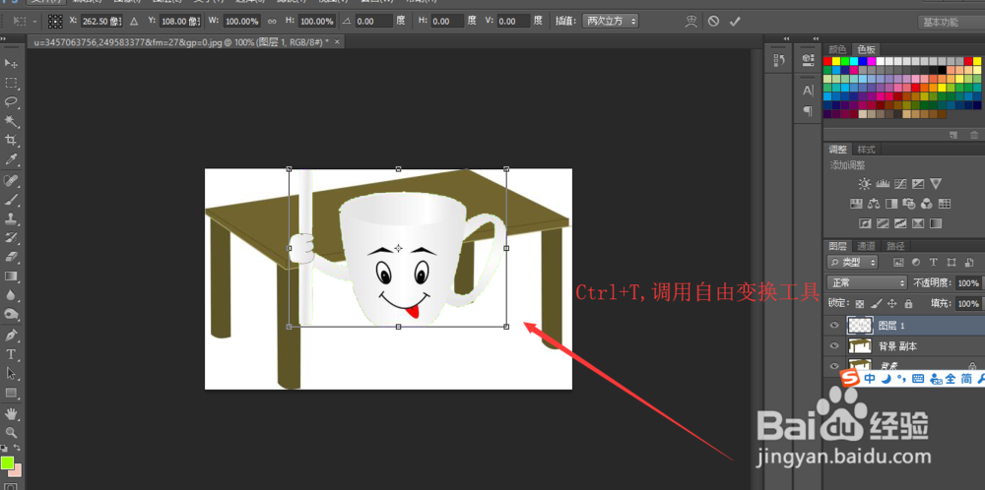This screenshot has width=985, height=490.
Task: Select the Pen tool
Action: [11, 336]
